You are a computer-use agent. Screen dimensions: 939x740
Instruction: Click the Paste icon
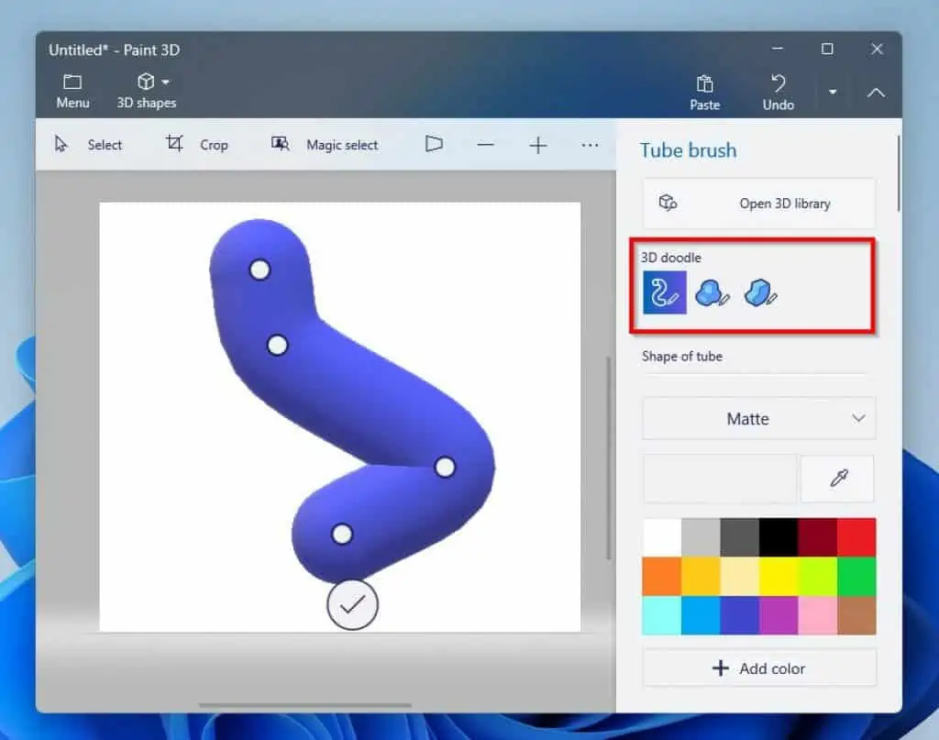(704, 91)
